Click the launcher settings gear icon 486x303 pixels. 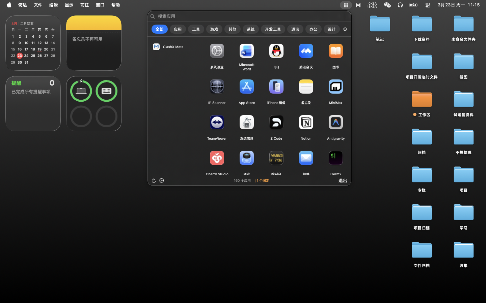345,29
